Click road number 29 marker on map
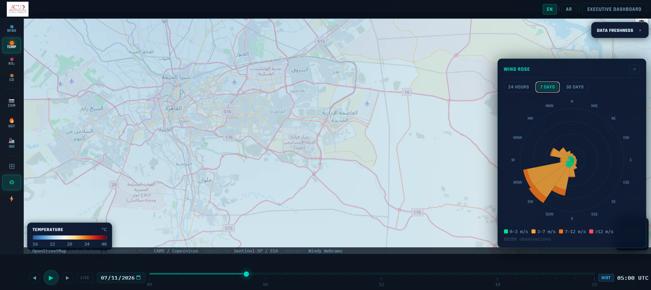This screenshot has height=290, width=651. (x=114, y=185)
